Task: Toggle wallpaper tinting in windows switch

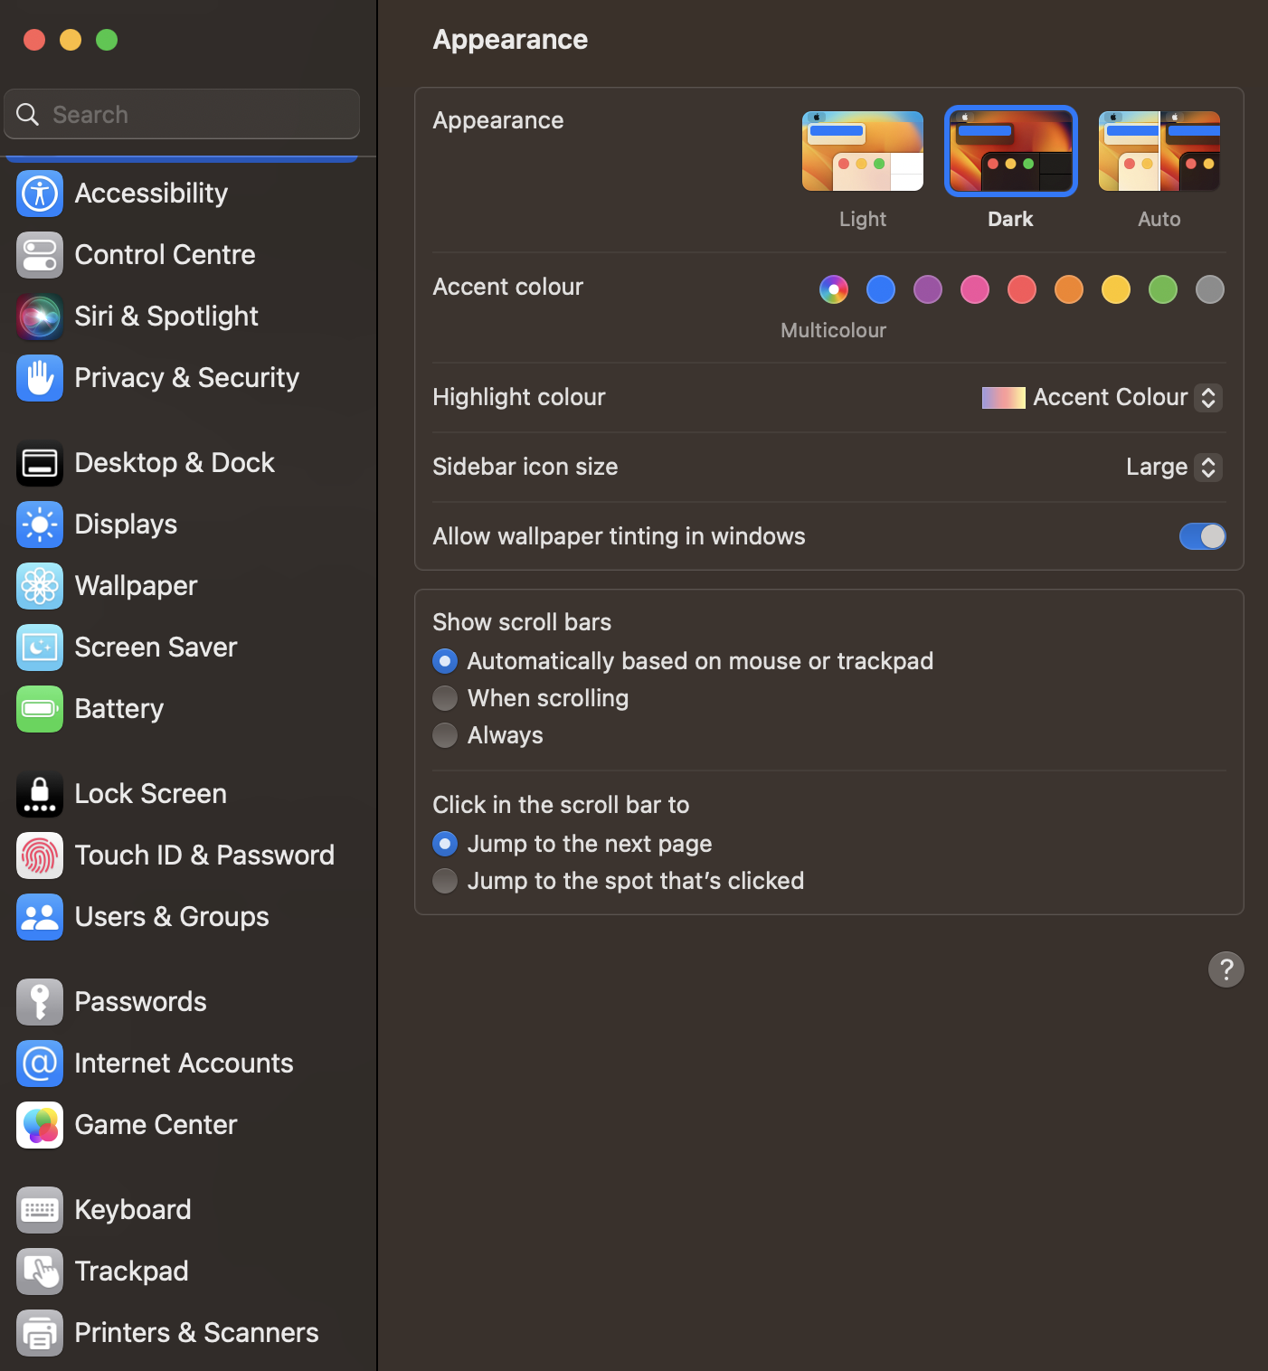Action: (1203, 536)
